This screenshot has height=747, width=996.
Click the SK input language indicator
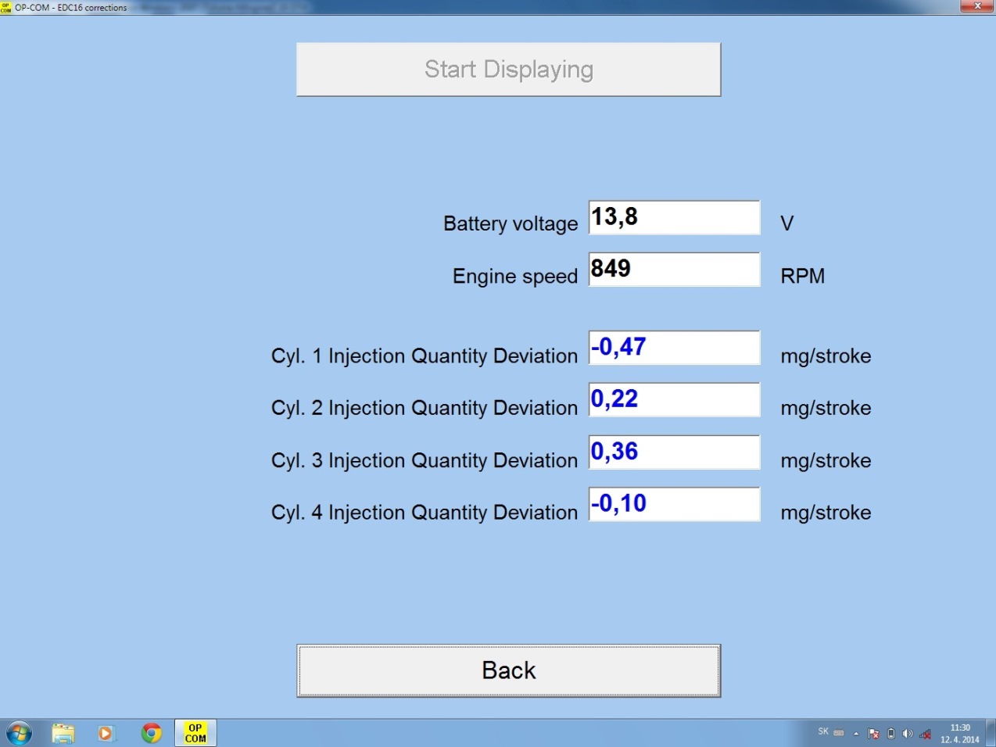pos(823,732)
